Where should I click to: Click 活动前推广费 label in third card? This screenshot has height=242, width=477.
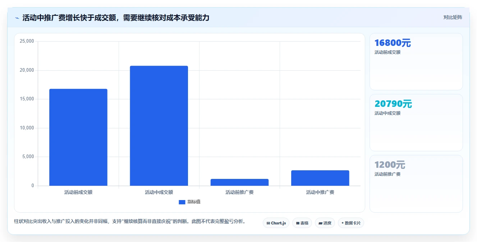[387, 174]
